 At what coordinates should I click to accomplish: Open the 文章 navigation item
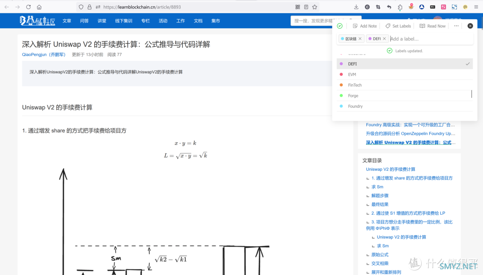coord(67,21)
